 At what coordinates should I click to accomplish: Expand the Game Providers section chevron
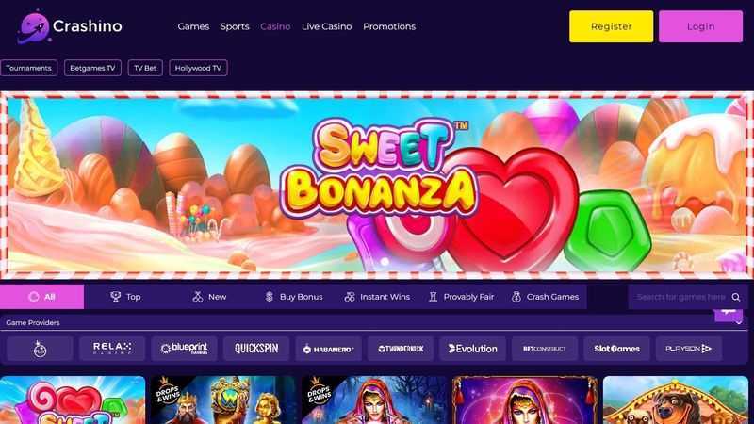(x=739, y=323)
